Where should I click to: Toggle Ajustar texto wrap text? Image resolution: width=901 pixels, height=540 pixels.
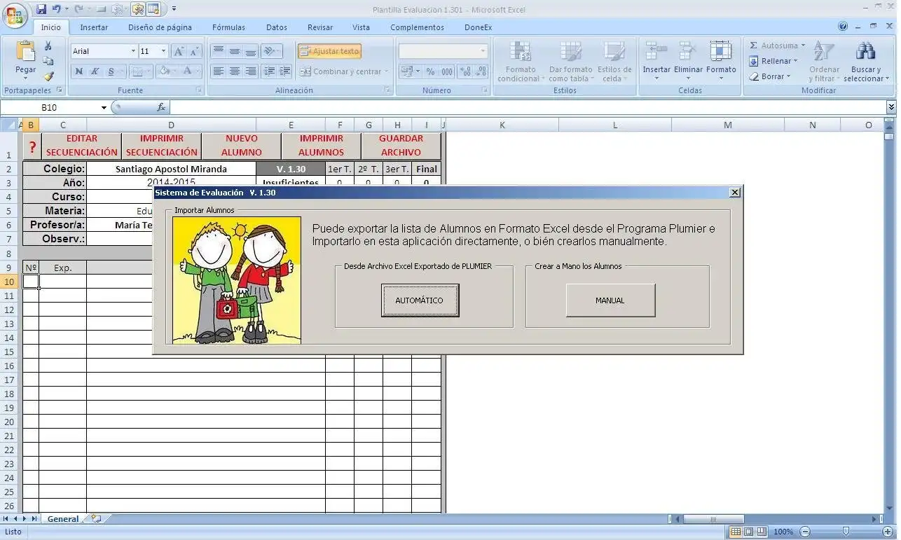[x=329, y=51]
